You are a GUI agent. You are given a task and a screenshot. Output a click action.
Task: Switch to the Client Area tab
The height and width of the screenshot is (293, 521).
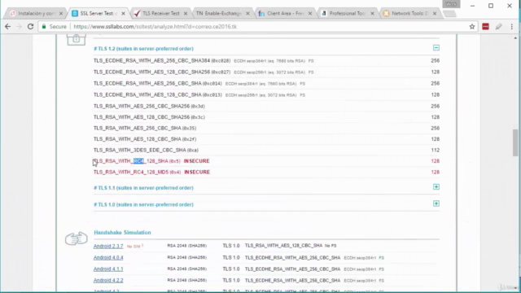click(284, 14)
